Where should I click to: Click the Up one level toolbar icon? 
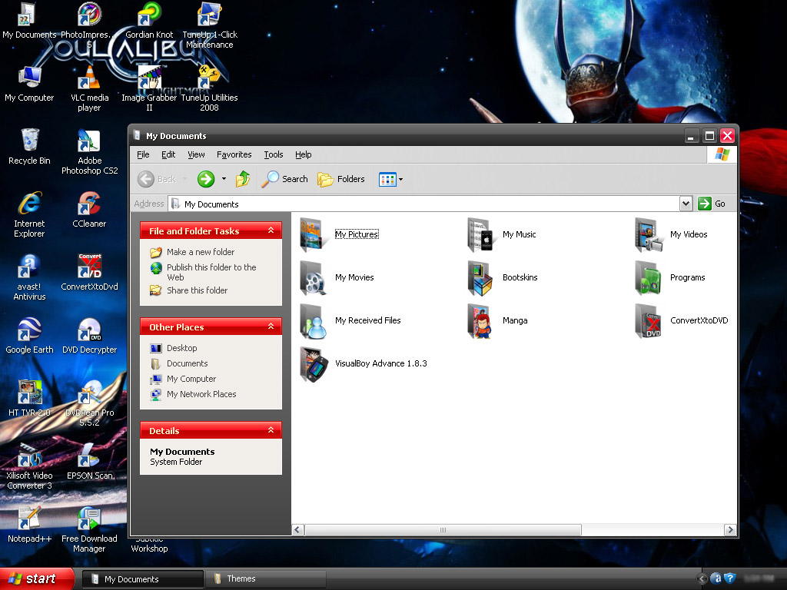coord(244,179)
